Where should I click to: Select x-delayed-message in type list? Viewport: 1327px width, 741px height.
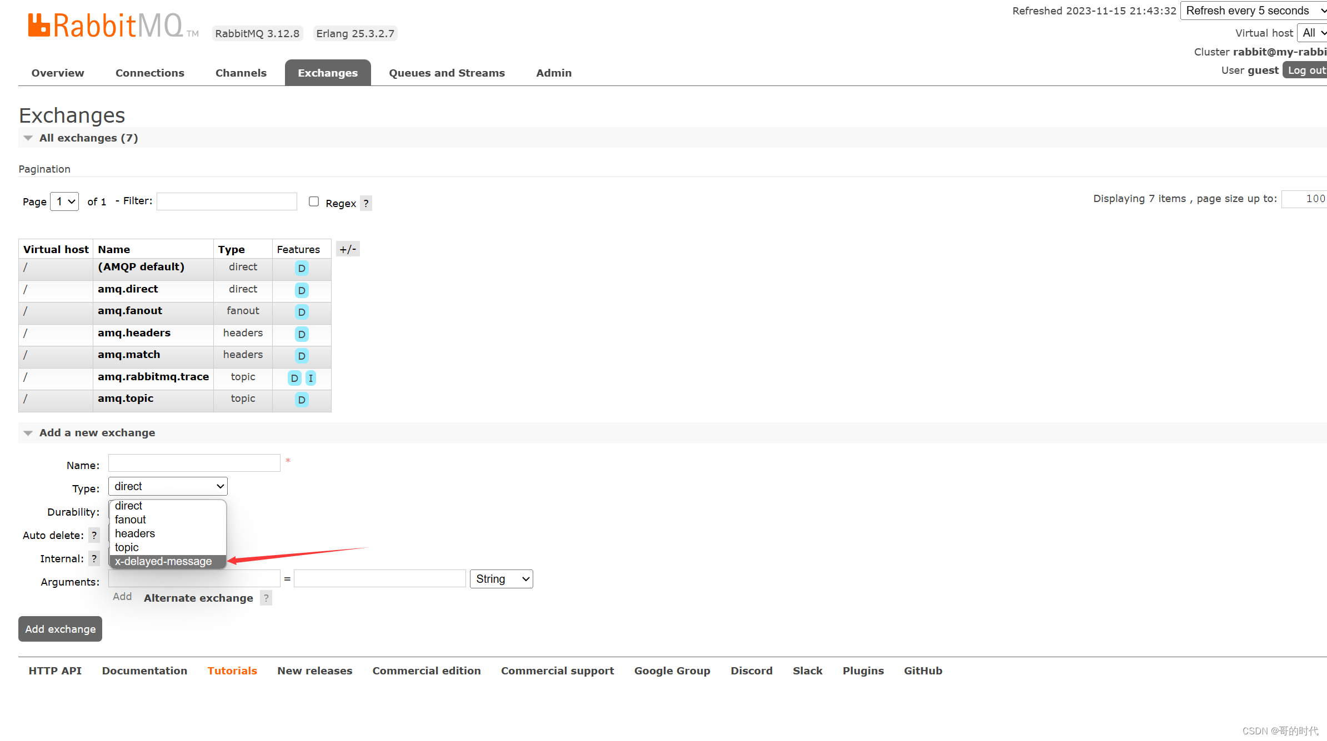tap(163, 562)
